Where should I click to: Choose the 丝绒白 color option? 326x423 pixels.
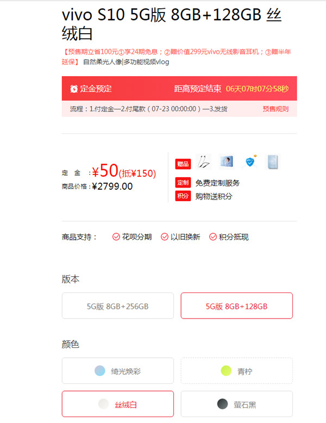click(118, 404)
